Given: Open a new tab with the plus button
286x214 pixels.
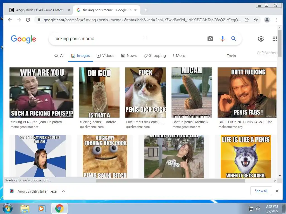Looking at the screenshot, I should coord(146,10).
